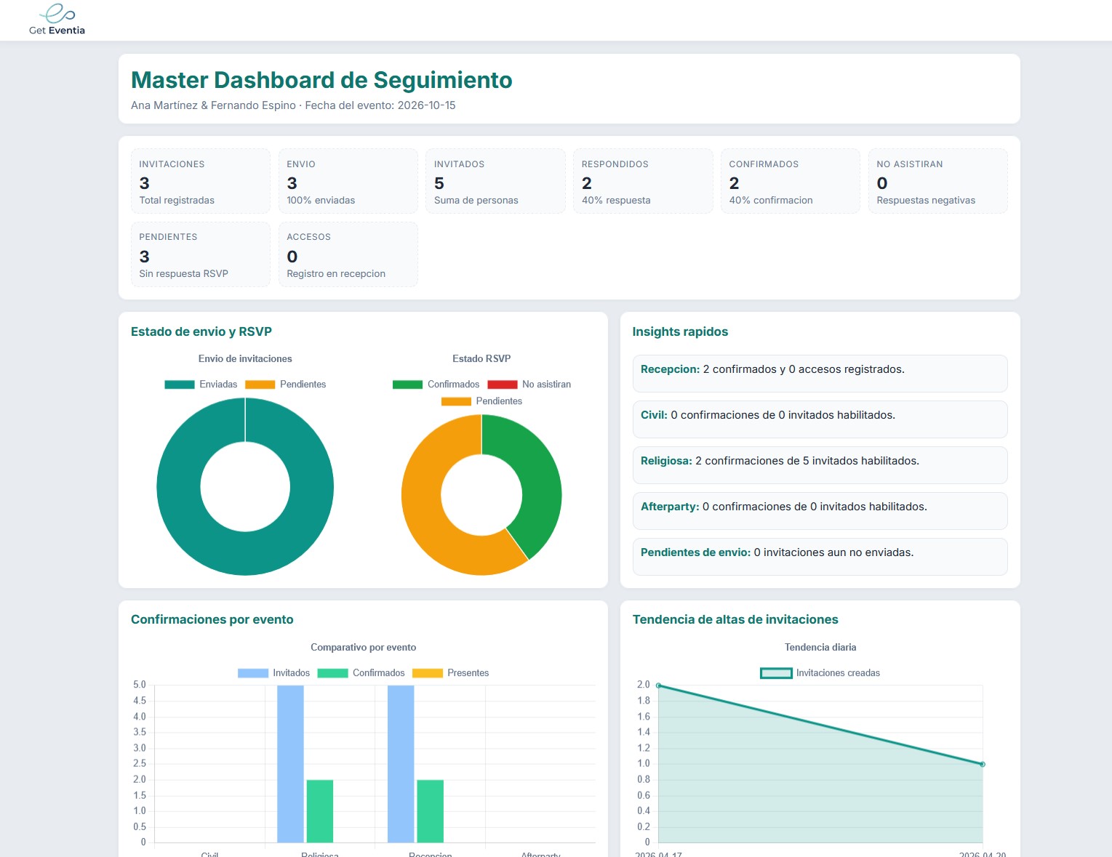Viewport: 1112px width, 857px height.
Task: Click the 'Sin respuesta RSVP' text
Action: (184, 274)
